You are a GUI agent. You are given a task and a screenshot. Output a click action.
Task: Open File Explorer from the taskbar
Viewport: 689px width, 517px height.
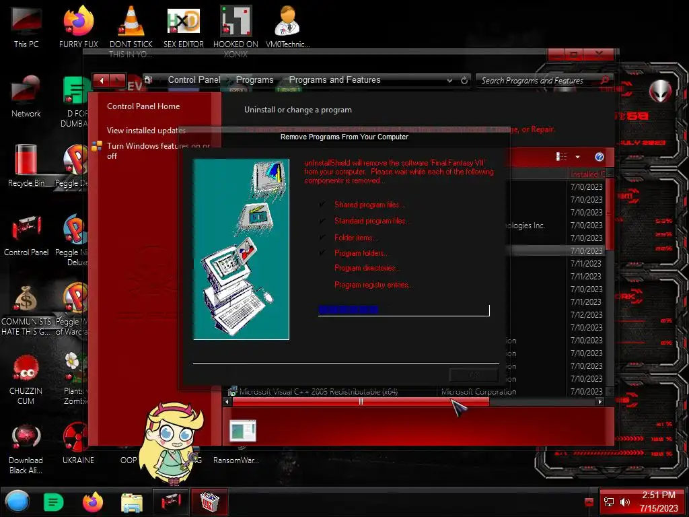click(132, 502)
